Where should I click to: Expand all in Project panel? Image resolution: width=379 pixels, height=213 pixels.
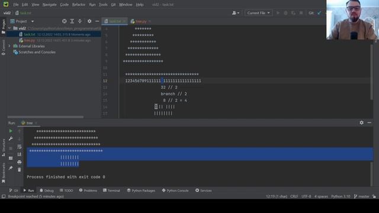[72, 21]
